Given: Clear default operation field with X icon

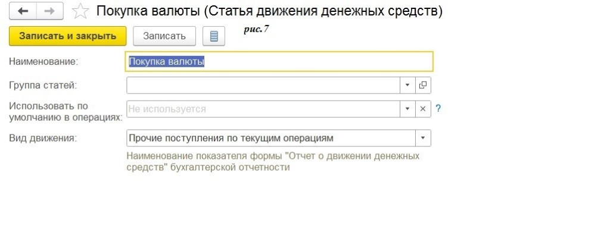Looking at the screenshot, I should tap(423, 109).
